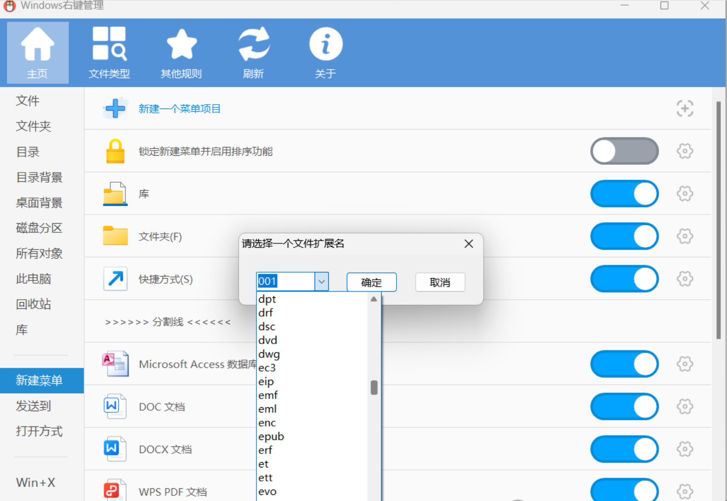This screenshot has height=501, width=727.
Task: Click the main window vertical scrollbar
Action: [718, 220]
